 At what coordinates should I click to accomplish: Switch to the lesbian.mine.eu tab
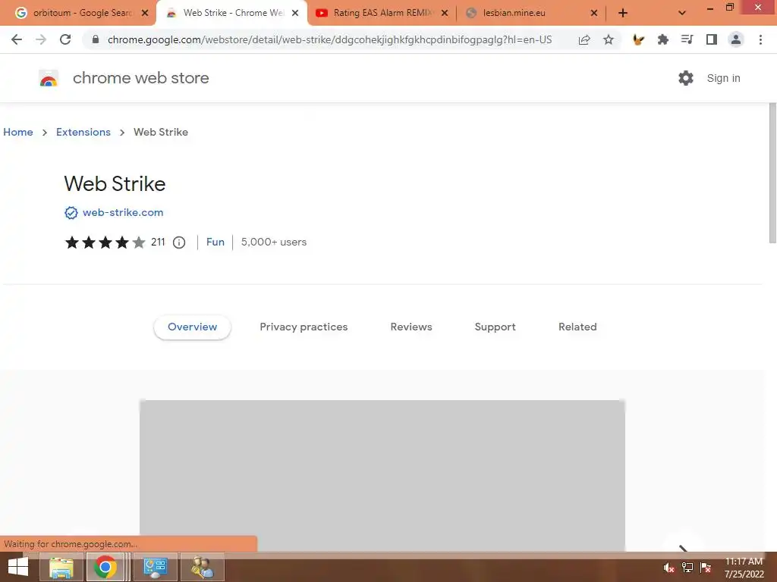click(x=527, y=14)
